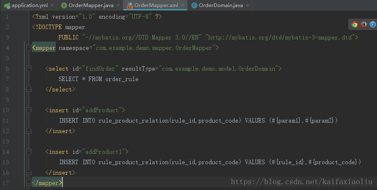Collapse the closing insert fold on line 12

pyautogui.click(x=29, y=131)
